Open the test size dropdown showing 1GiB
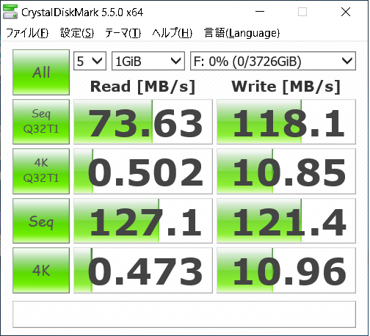 pos(148,61)
